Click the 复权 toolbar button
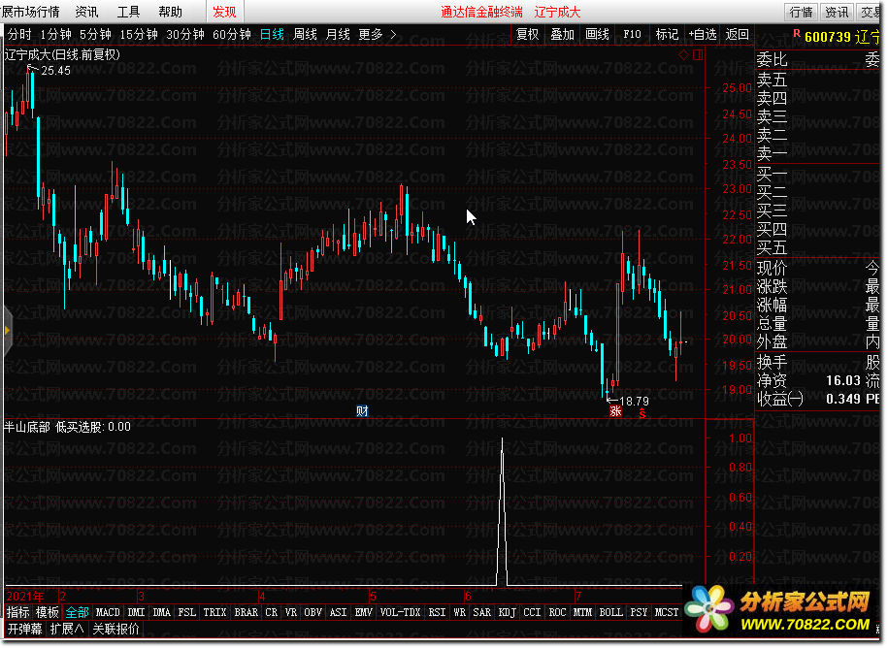888x648 pixels. pyautogui.click(x=528, y=35)
